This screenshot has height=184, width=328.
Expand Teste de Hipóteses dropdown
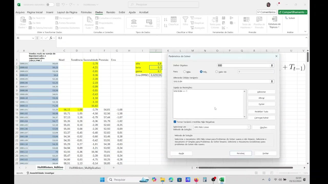point(246,23)
